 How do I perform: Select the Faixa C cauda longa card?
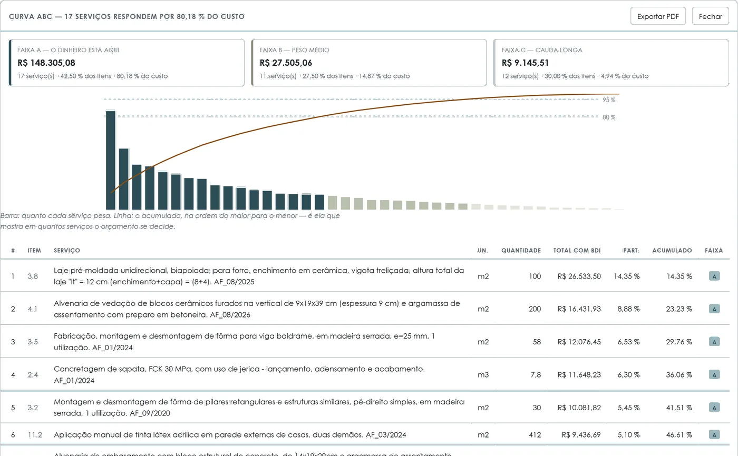click(611, 63)
